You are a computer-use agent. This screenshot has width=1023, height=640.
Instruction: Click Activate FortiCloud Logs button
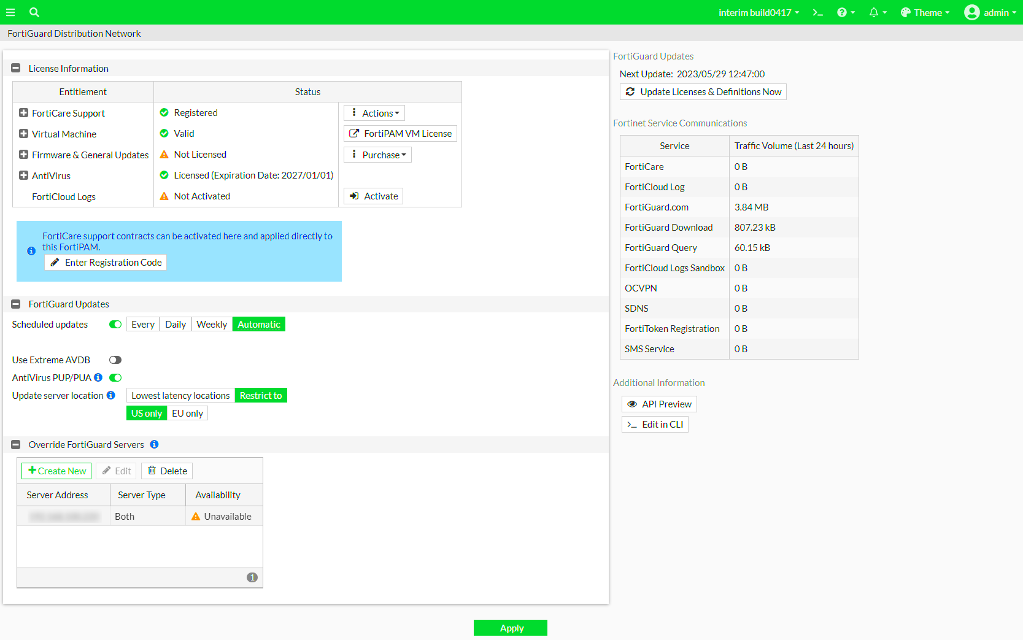(373, 196)
